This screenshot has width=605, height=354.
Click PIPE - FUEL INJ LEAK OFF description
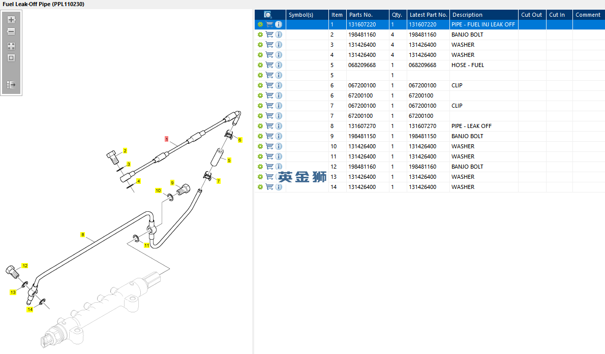point(483,24)
